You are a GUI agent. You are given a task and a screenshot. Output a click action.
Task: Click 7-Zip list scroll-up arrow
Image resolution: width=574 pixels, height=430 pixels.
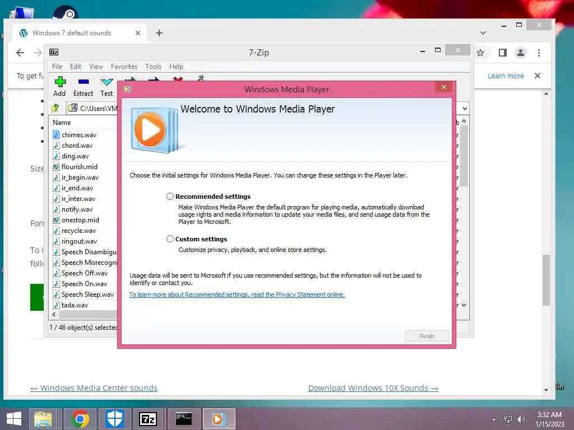[x=464, y=121]
